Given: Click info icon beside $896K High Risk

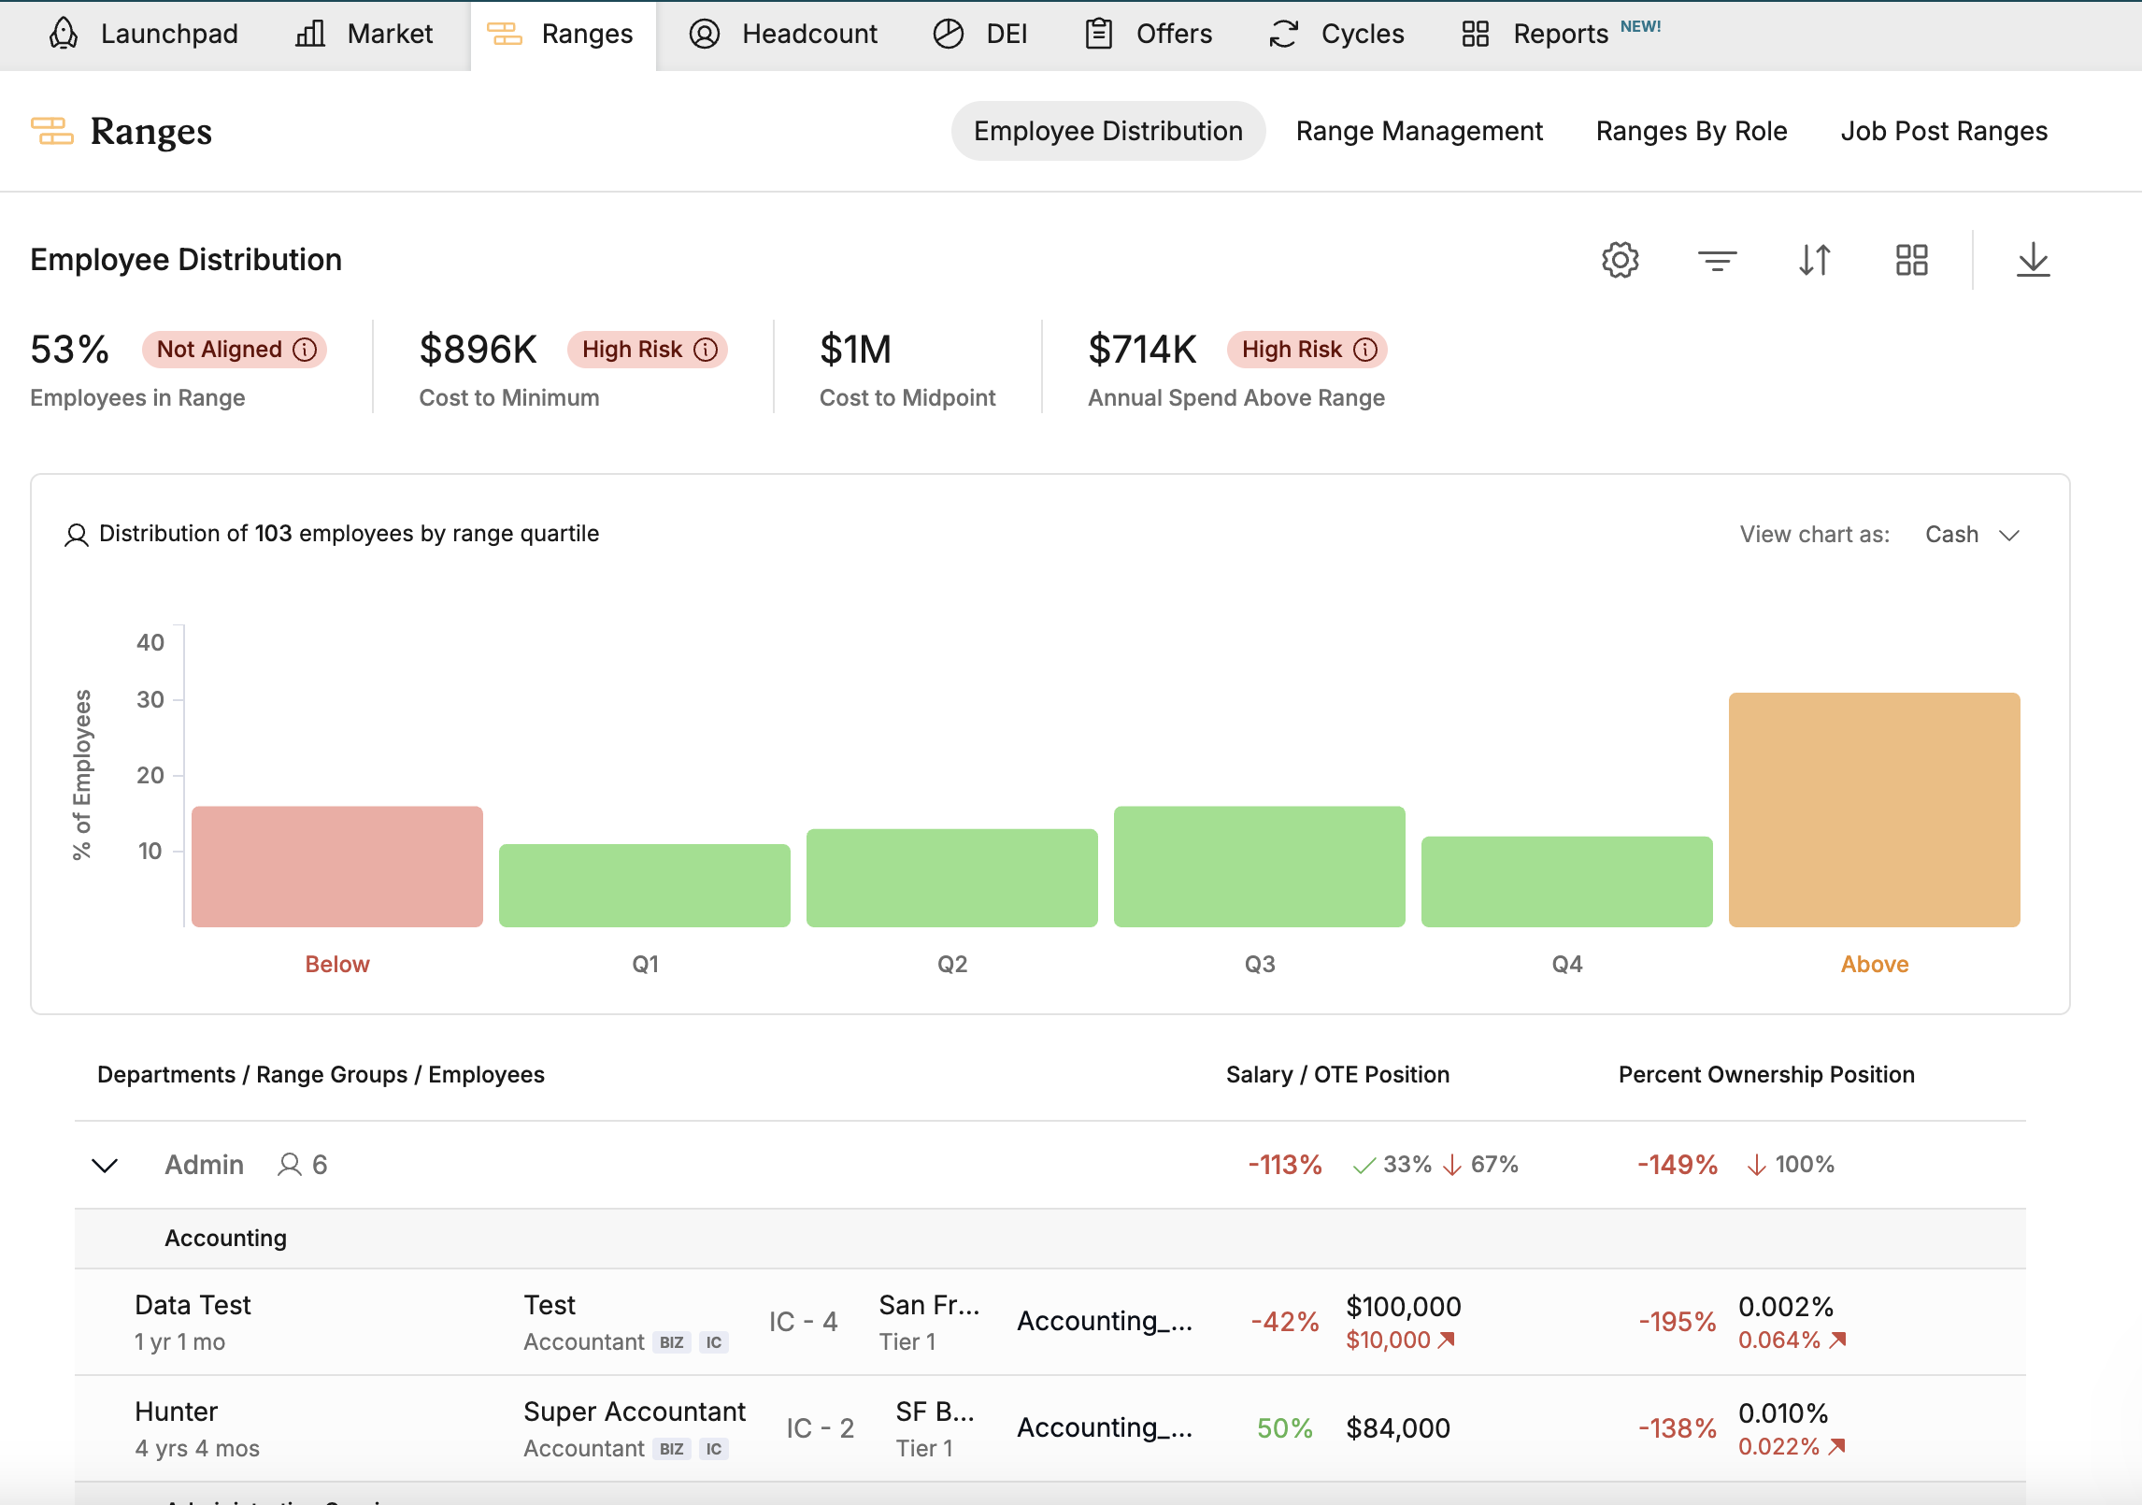Looking at the screenshot, I should (x=706, y=350).
